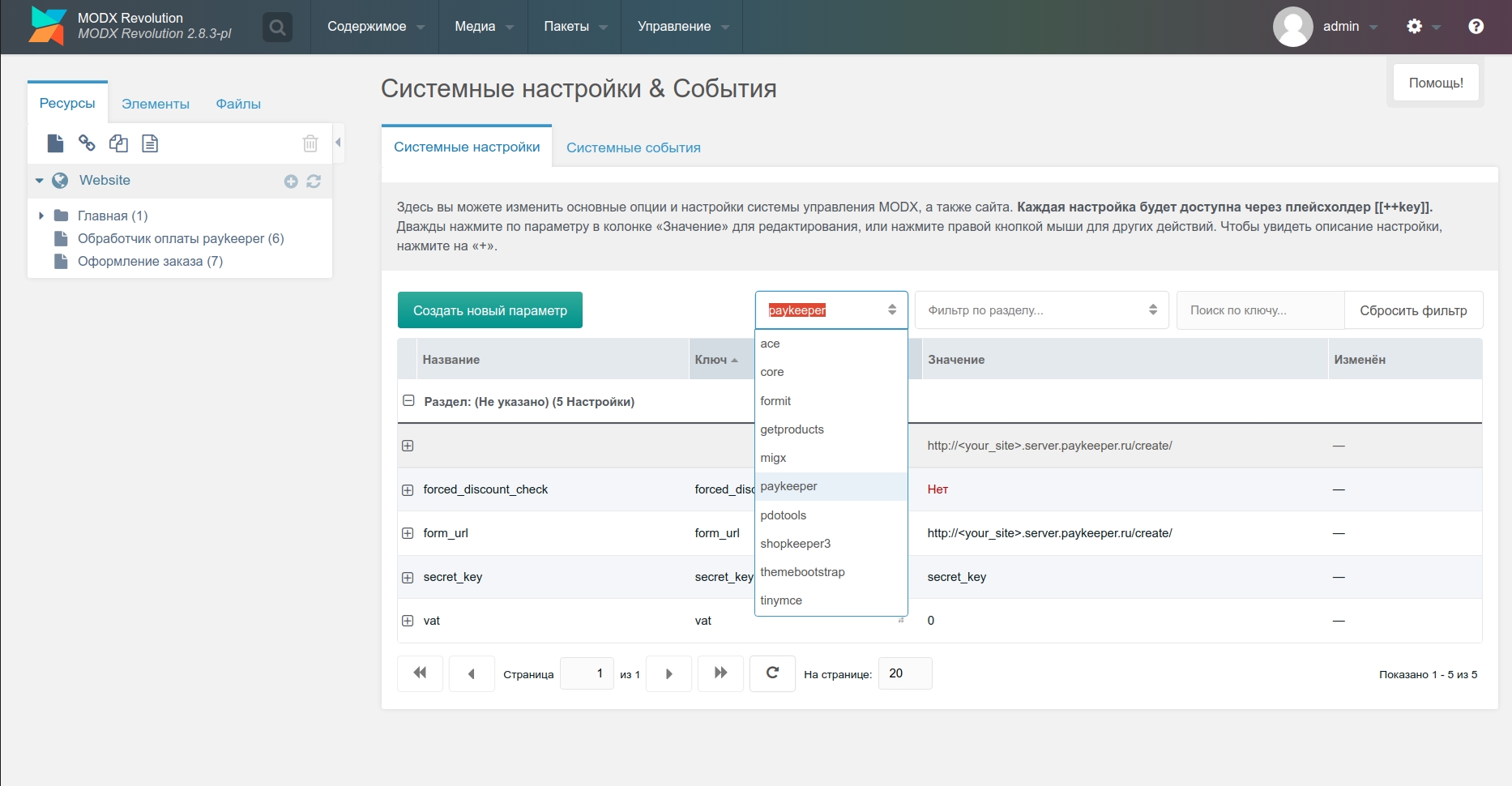Image resolution: width=1512 pixels, height=786 pixels.
Task: Create new document resource icon
Action: 55,143
